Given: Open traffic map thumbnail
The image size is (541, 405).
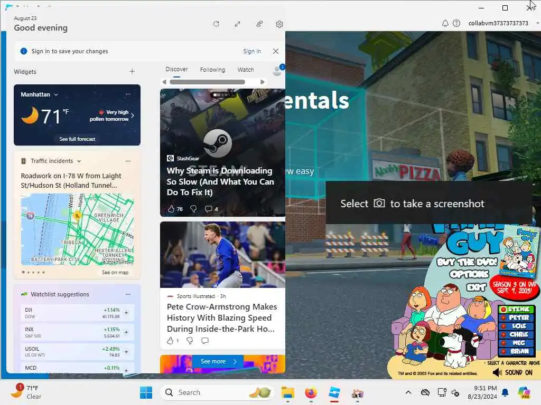Looking at the screenshot, I should pos(77,229).
